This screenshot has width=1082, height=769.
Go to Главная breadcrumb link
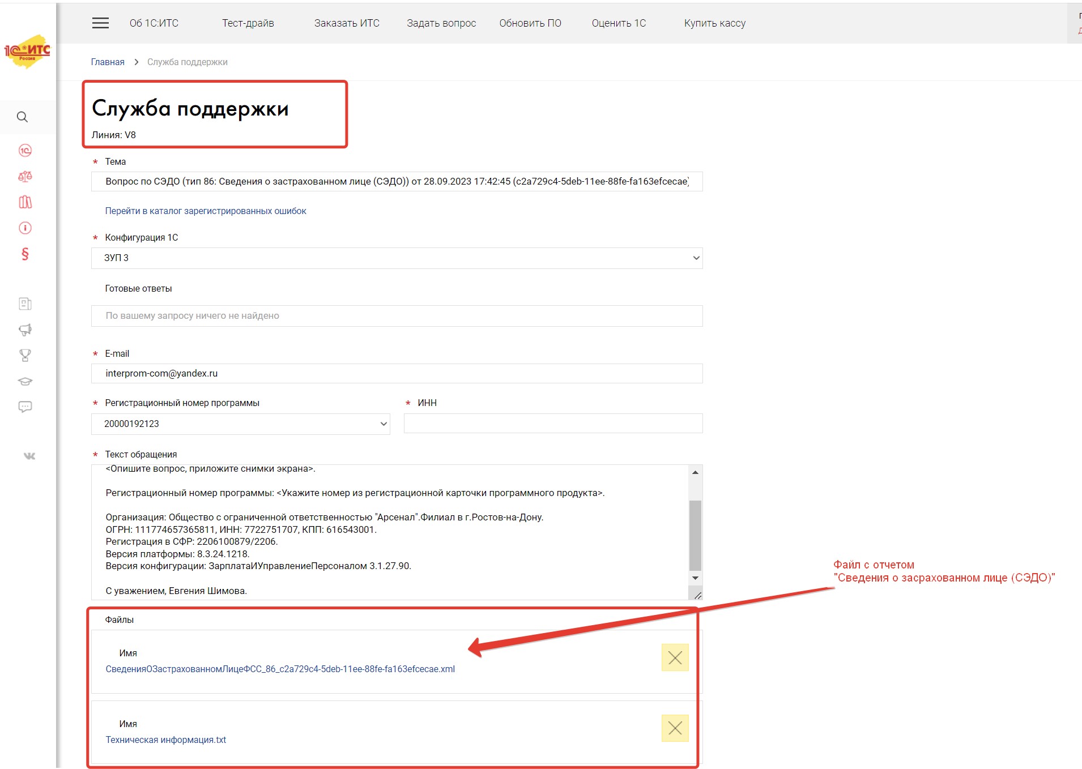108,62
